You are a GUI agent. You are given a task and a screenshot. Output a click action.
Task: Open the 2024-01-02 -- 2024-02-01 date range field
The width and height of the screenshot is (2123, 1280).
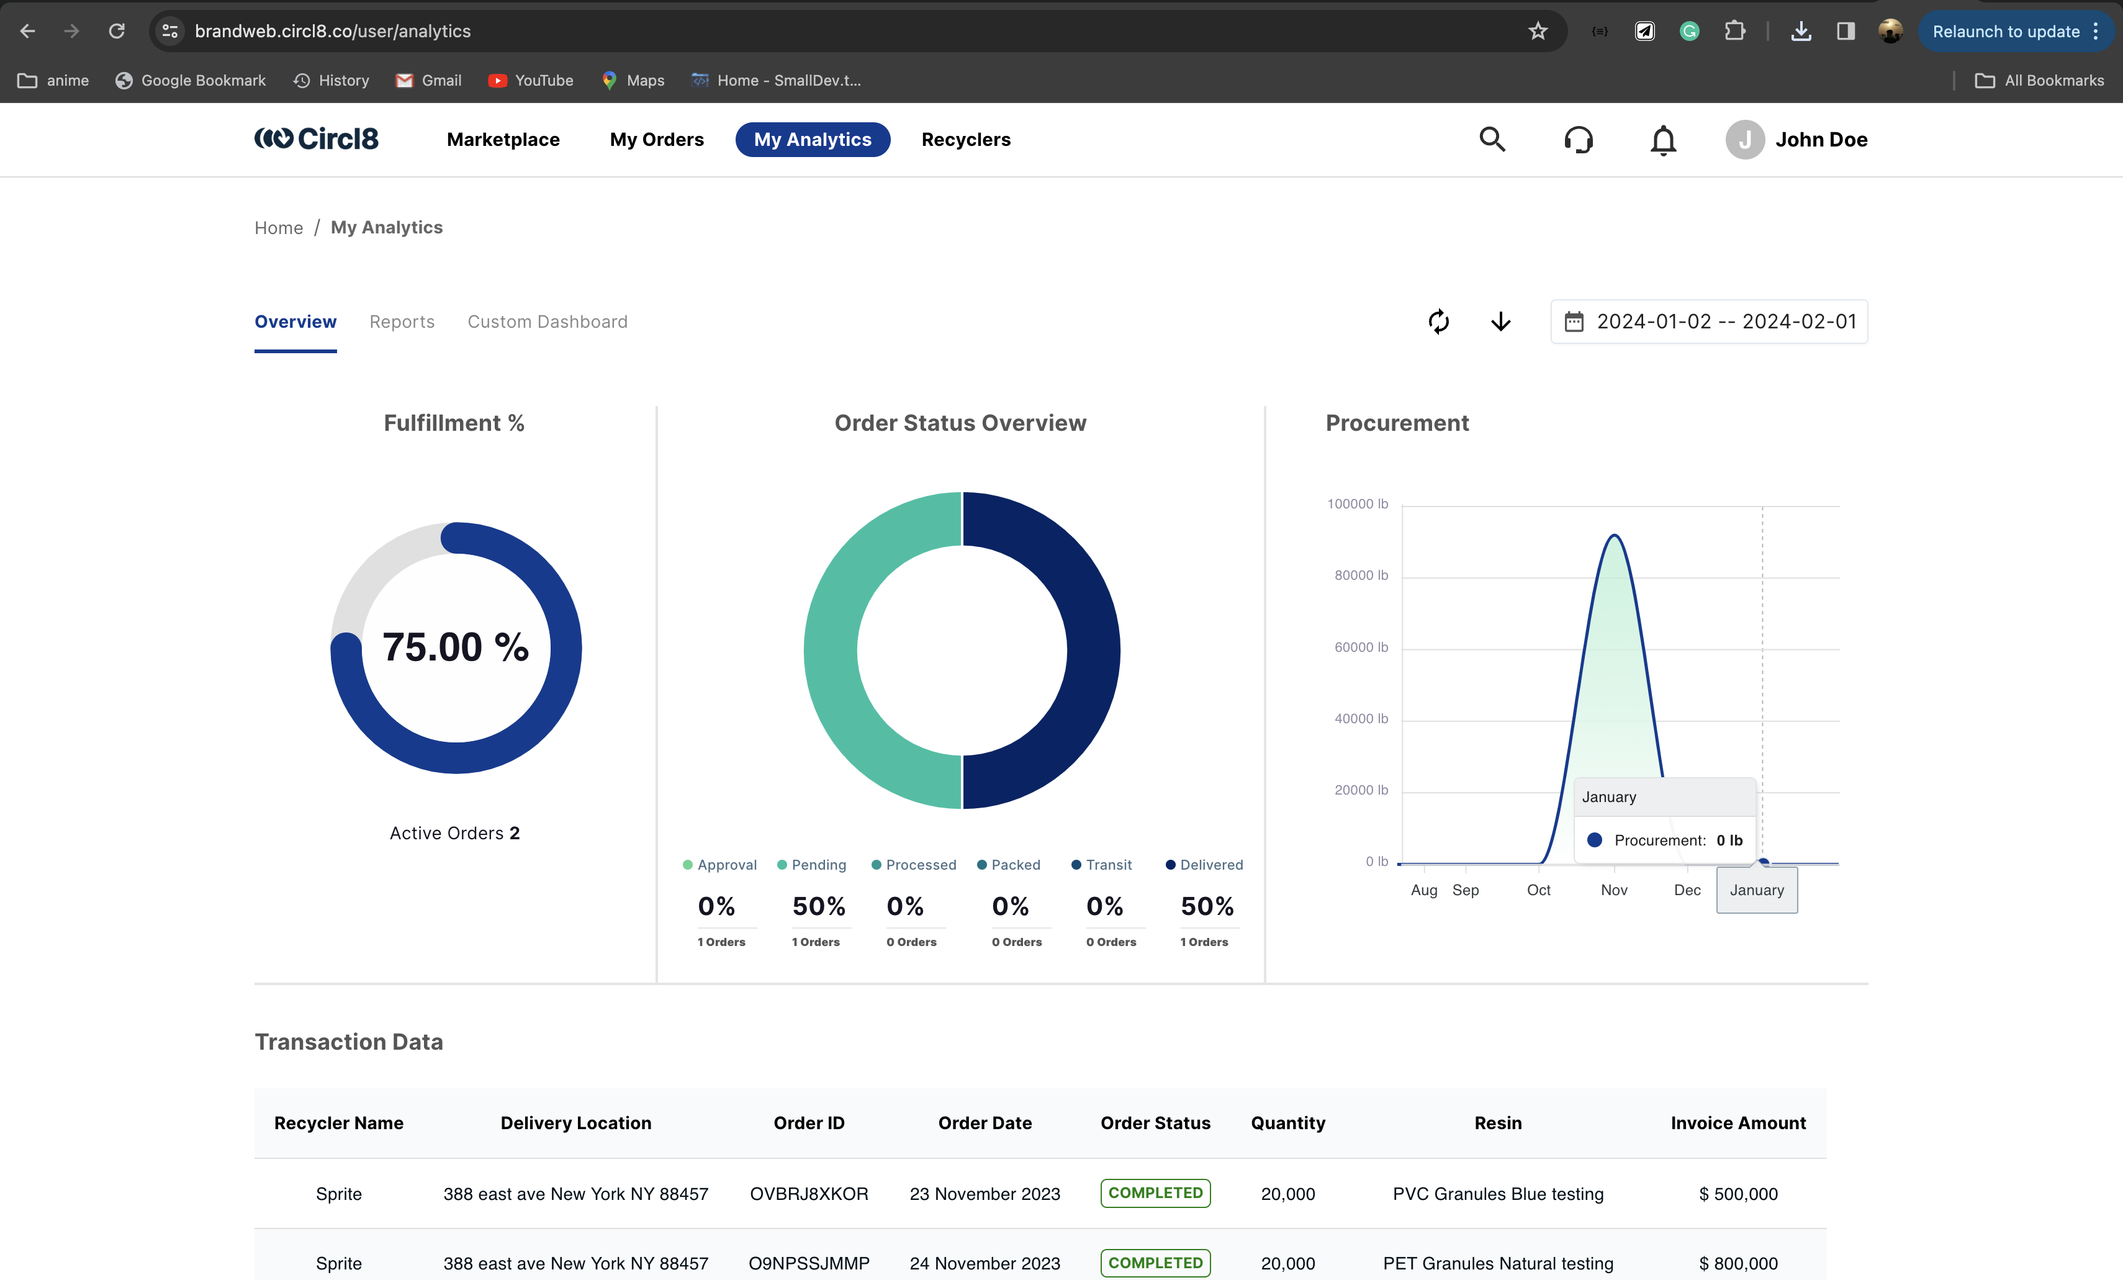point(1708,322)
